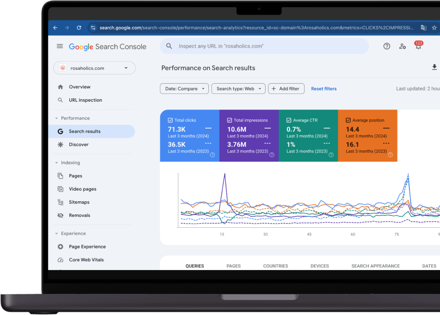This screenshot has height=315, width=440.
Task: Open the rosaholics.com property dropdown
Action: [94, 68]
